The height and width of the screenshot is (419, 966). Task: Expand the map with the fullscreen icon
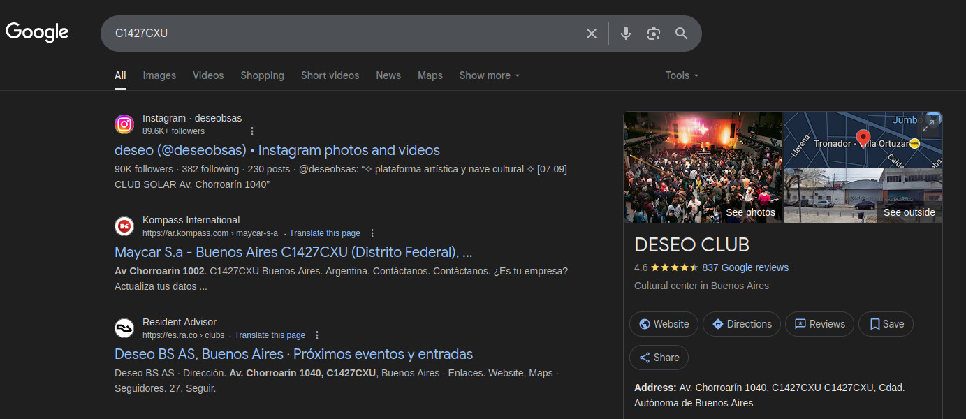coord(929,125)
